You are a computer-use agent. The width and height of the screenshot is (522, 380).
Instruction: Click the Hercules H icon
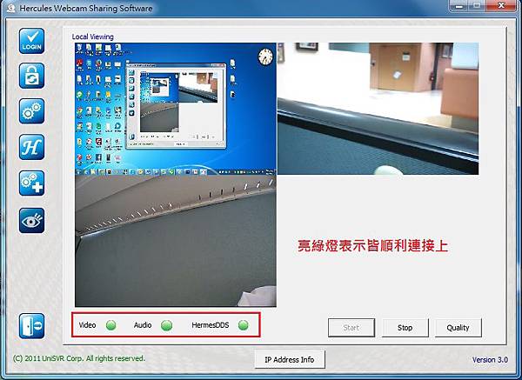[x=31, y=147]
